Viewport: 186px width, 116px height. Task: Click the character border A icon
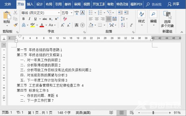82,13
